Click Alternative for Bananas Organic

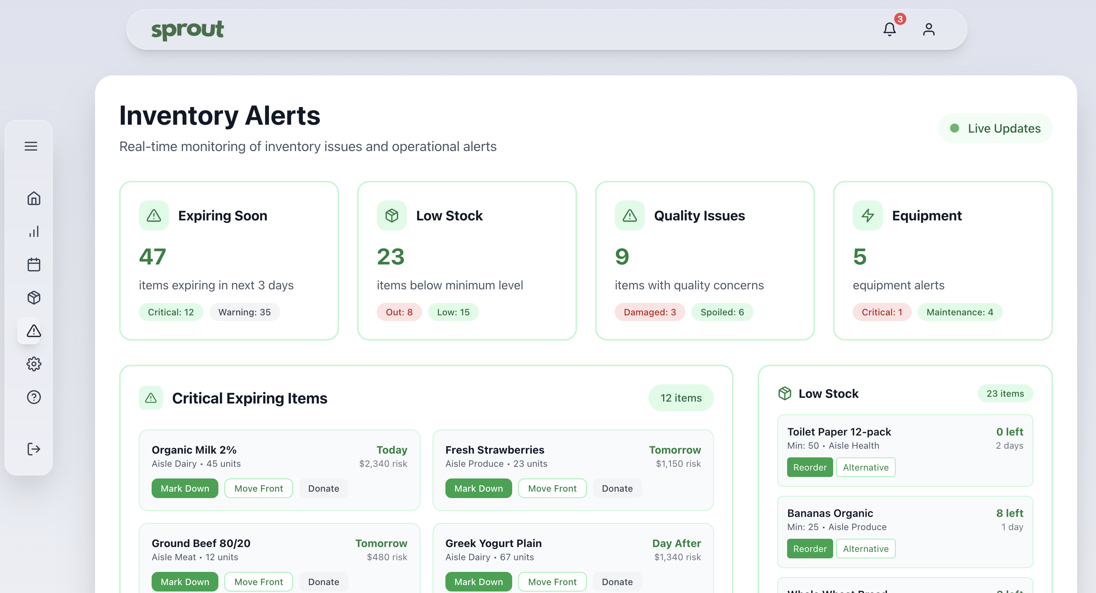(866, 549)
